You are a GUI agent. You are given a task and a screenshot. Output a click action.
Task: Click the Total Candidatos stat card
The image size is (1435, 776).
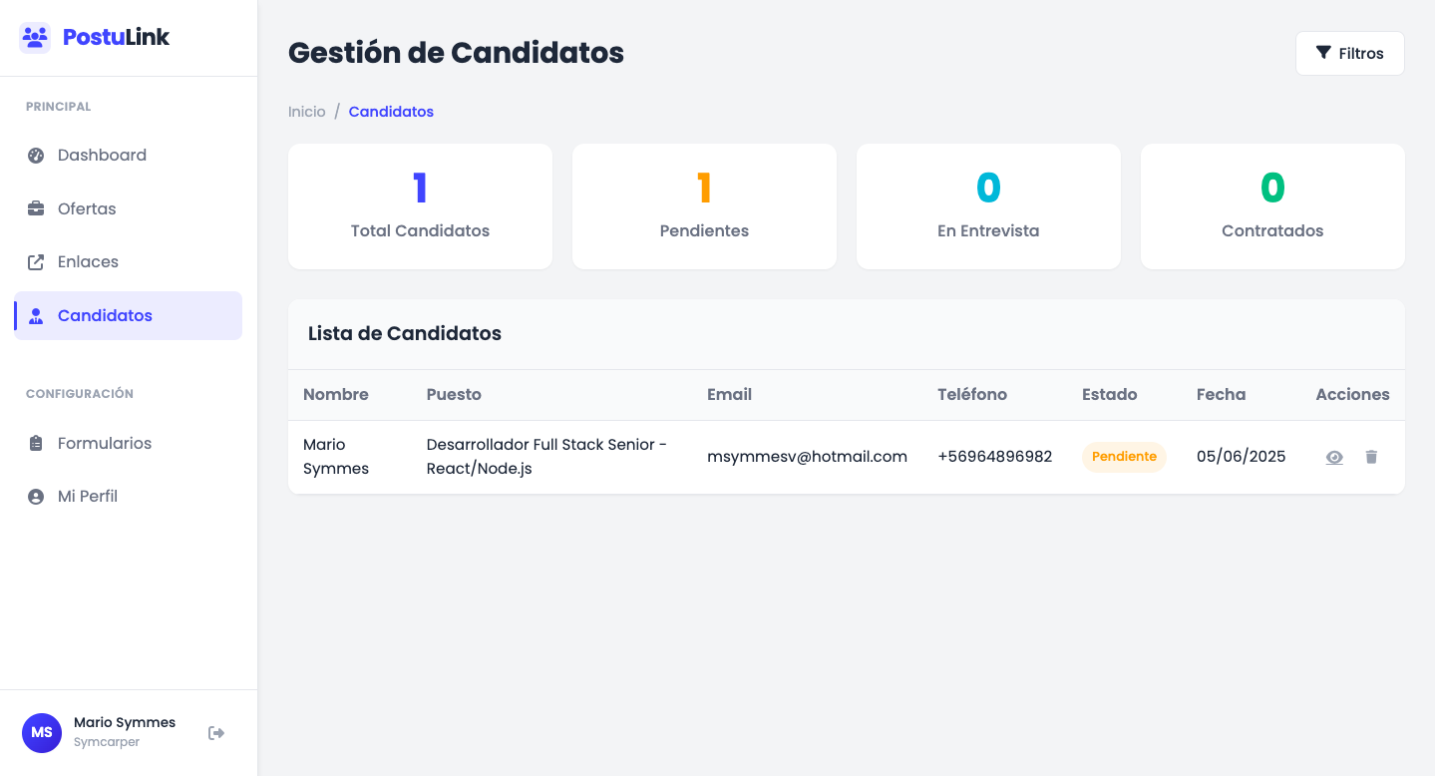pyautogui.click(x=420, y=206)
